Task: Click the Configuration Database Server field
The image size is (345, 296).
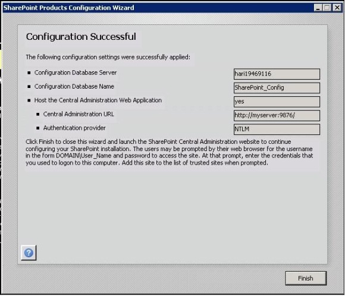Action: [277, 74]
